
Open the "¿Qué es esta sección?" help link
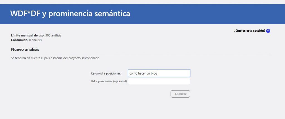[x=250, y=31]
